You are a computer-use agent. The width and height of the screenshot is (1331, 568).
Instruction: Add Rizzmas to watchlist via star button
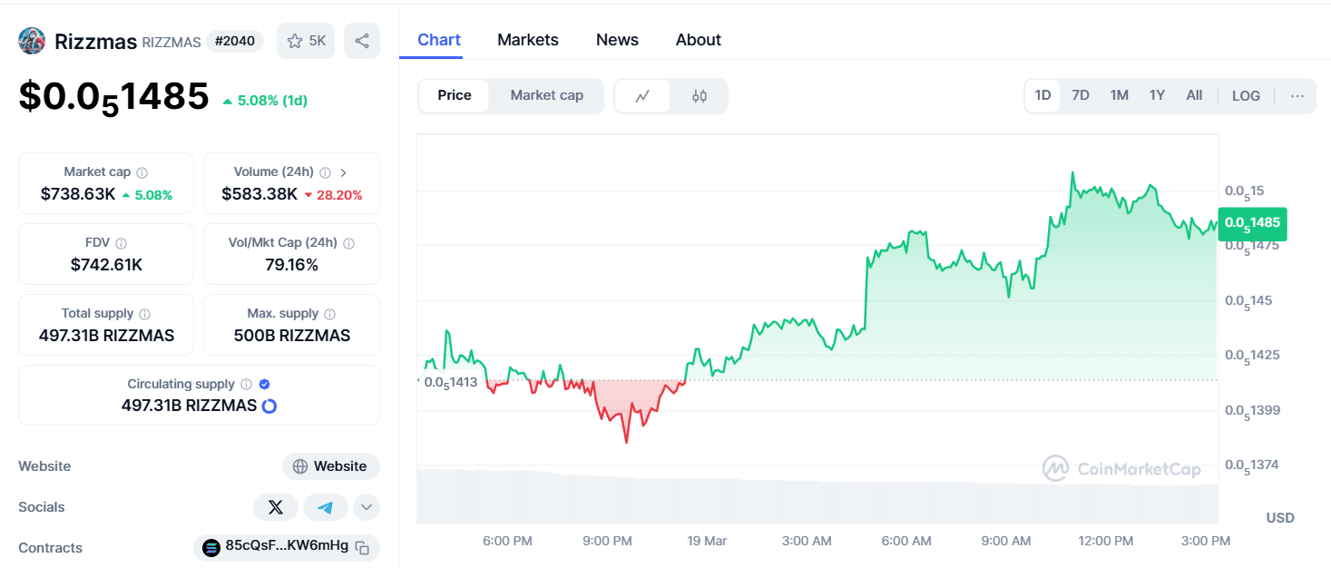[x=306, y=41]
